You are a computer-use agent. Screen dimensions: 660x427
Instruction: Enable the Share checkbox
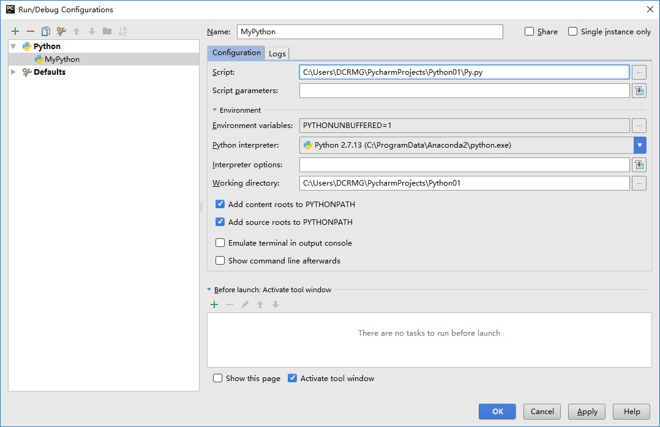pyautogui.click(x=529, y=32)
